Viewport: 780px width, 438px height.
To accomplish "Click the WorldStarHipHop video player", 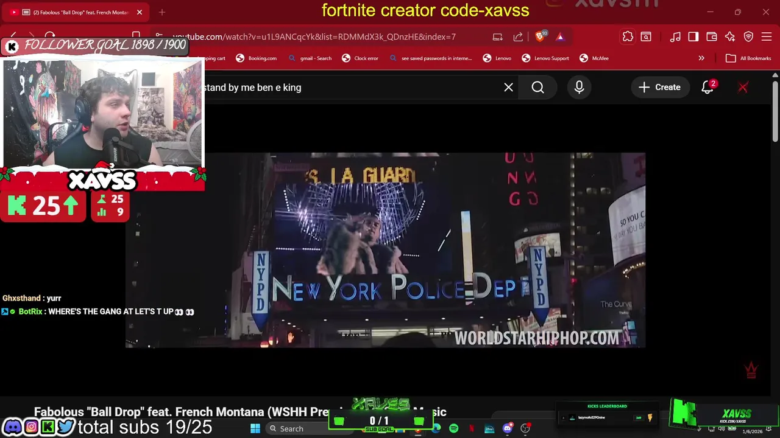I will pos(385,250).
